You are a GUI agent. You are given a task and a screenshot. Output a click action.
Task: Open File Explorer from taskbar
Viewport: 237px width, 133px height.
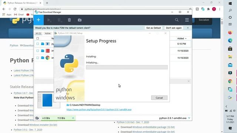(x=230, y=57)
